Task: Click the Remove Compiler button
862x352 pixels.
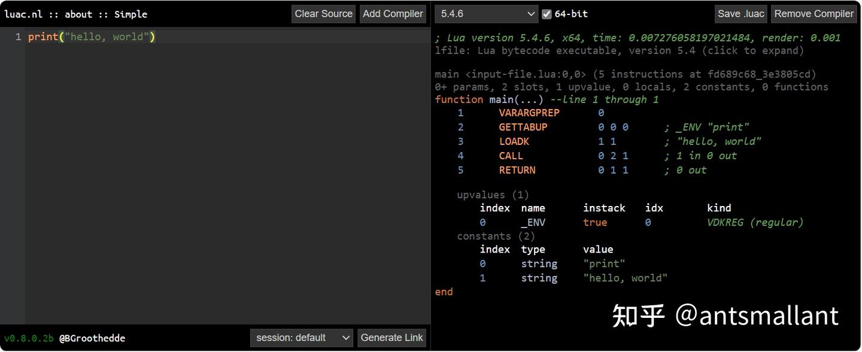Action: [x=814, y=14]
